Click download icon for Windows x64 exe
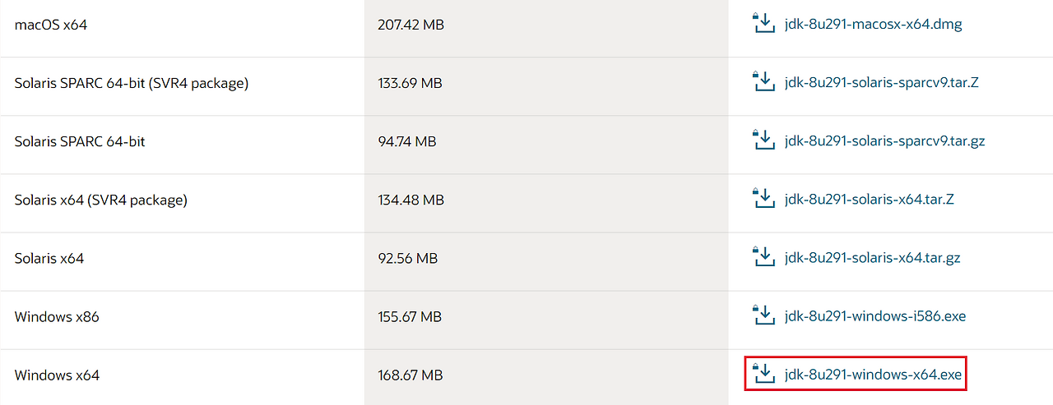The width and height of the screenshot is (1053, 405). point(764,374)
